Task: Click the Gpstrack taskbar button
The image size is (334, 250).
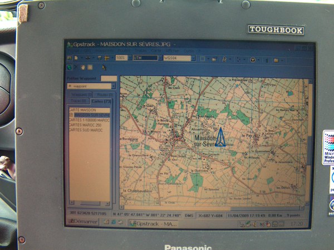Action: click(x=153, y=223)
